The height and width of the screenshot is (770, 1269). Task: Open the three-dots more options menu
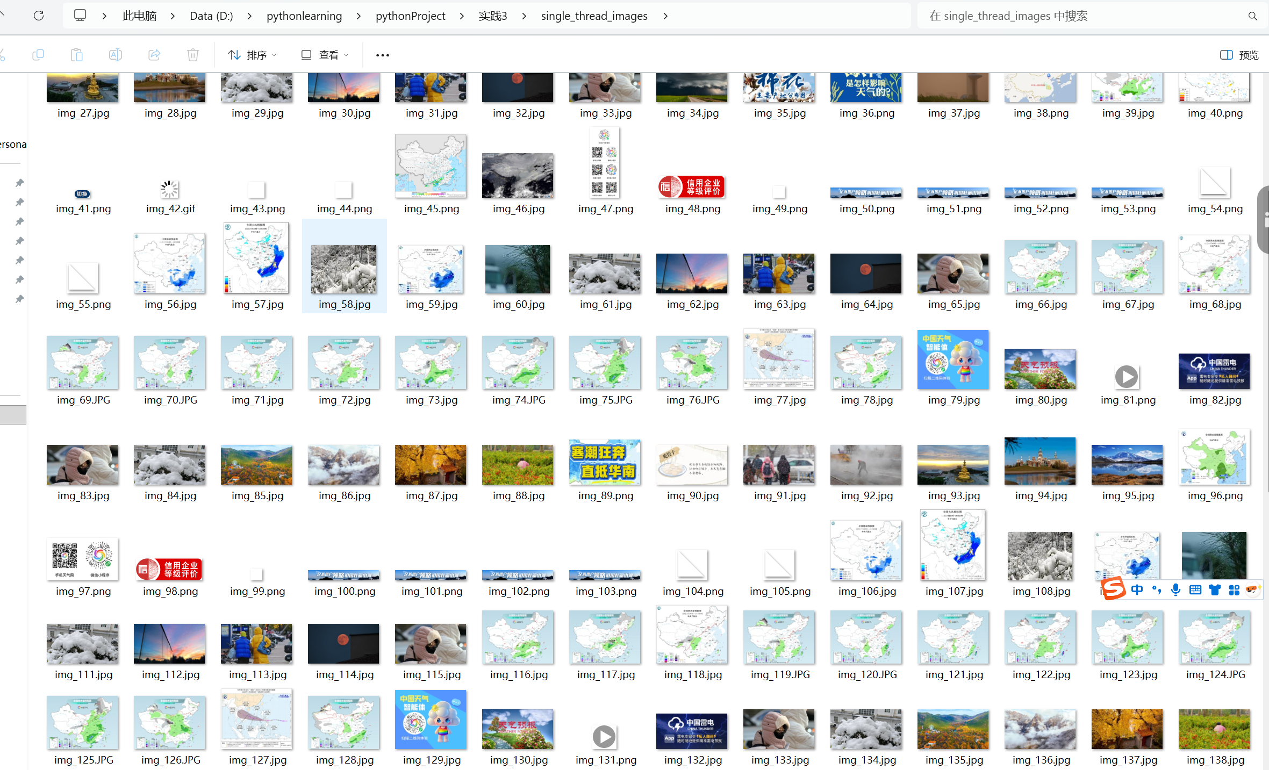[x=382, y=55]
